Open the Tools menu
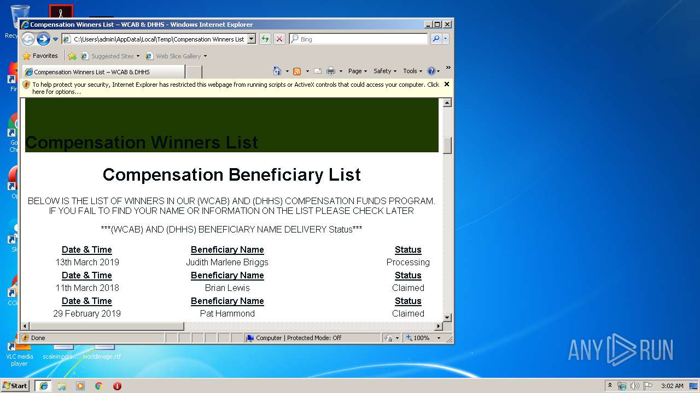This screenshot has width=700, height=393. point(413,71)
